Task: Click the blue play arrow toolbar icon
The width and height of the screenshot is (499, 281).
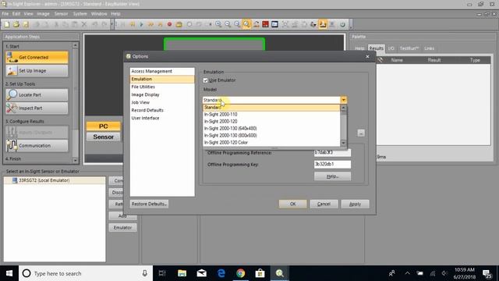Action: pos(141,24)
